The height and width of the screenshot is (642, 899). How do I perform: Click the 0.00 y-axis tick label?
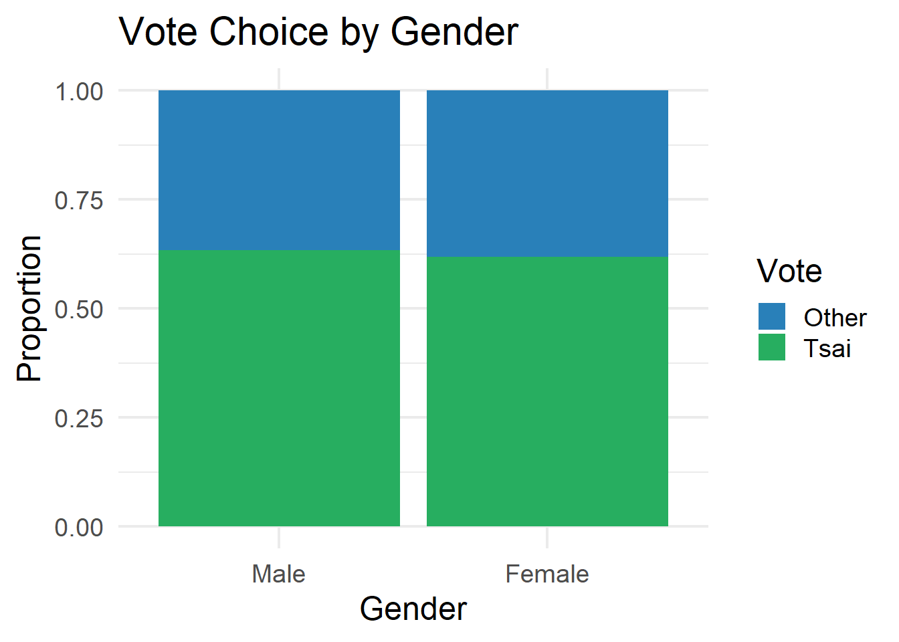tap(79, 527)
